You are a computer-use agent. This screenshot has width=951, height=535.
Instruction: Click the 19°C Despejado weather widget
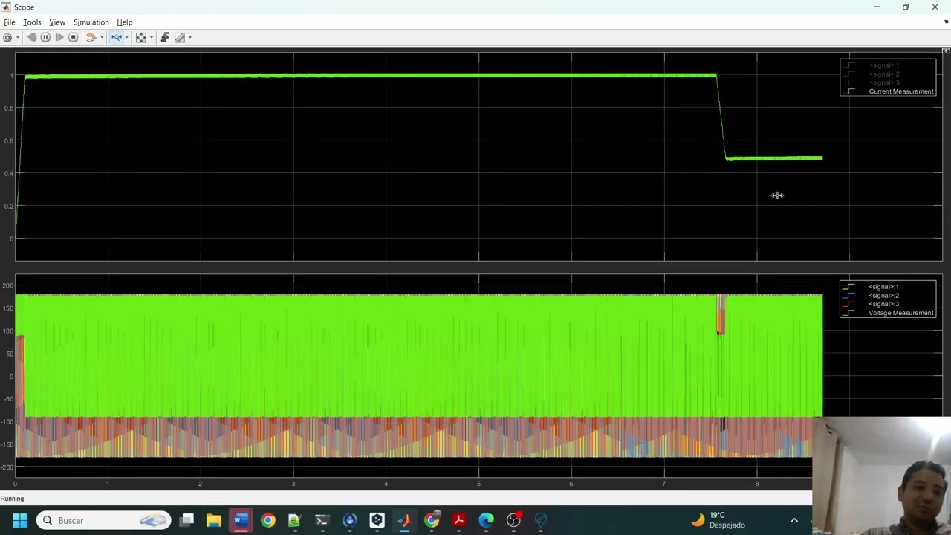click(x=718, y=520)
